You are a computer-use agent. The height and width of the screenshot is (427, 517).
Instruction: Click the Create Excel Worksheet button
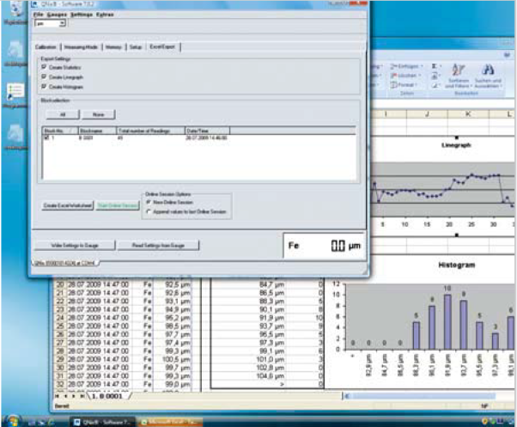pos(68,205)
